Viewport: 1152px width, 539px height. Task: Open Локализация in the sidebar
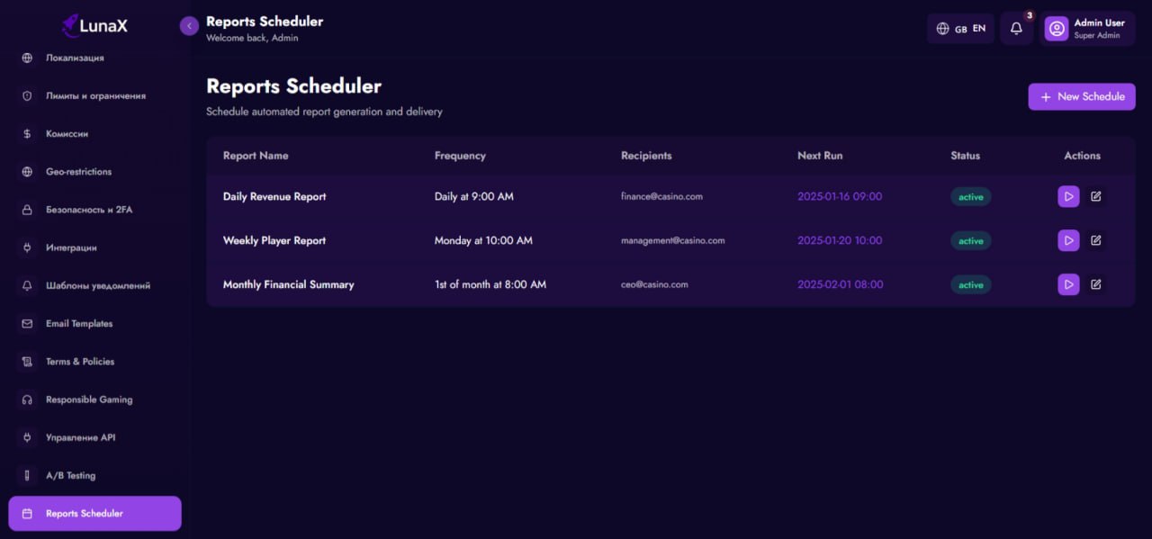pos(94,58)
